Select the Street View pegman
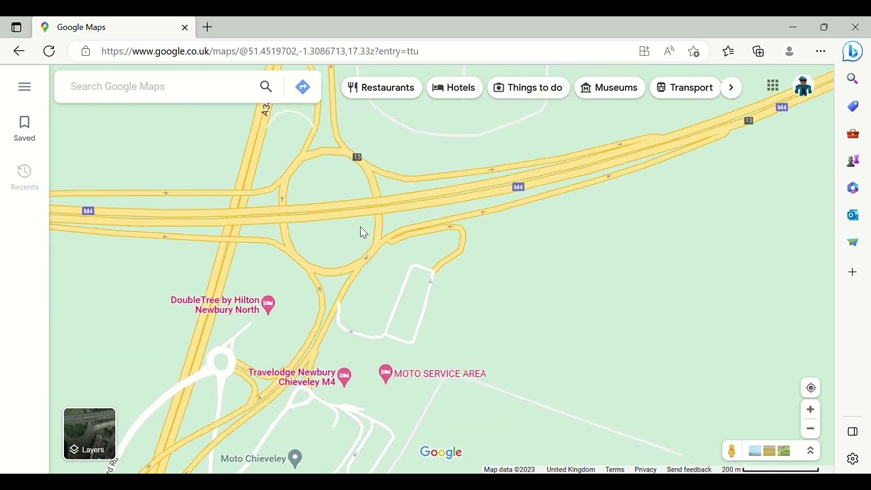Image resolution: width=871 pixels, height=490 pixels. (732, 451)
